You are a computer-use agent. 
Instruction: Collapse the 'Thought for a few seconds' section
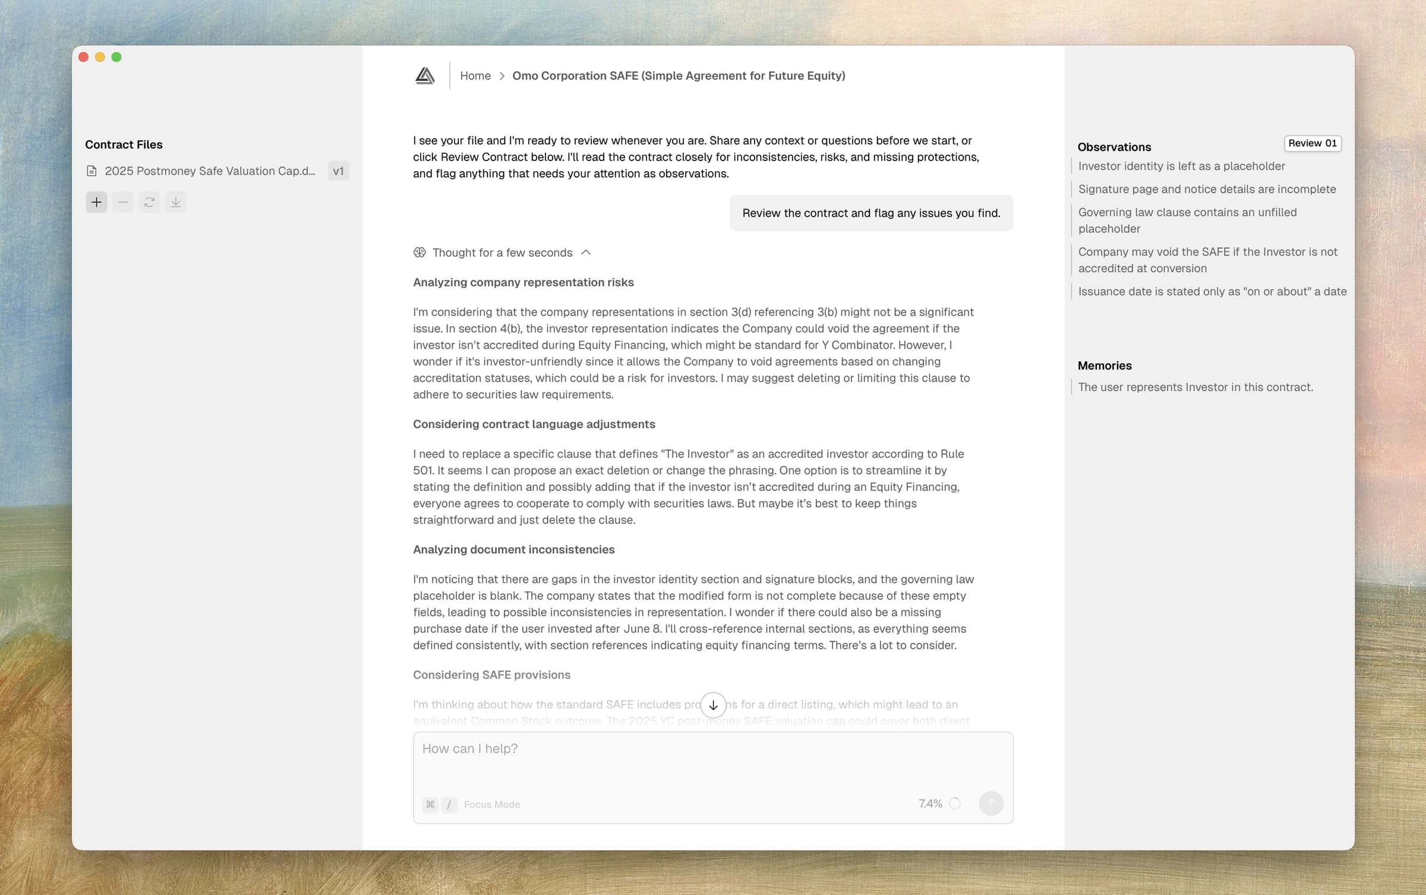point(586,253)
